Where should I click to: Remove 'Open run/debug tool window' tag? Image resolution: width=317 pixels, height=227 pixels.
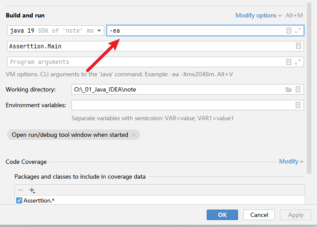click(134, 135)
